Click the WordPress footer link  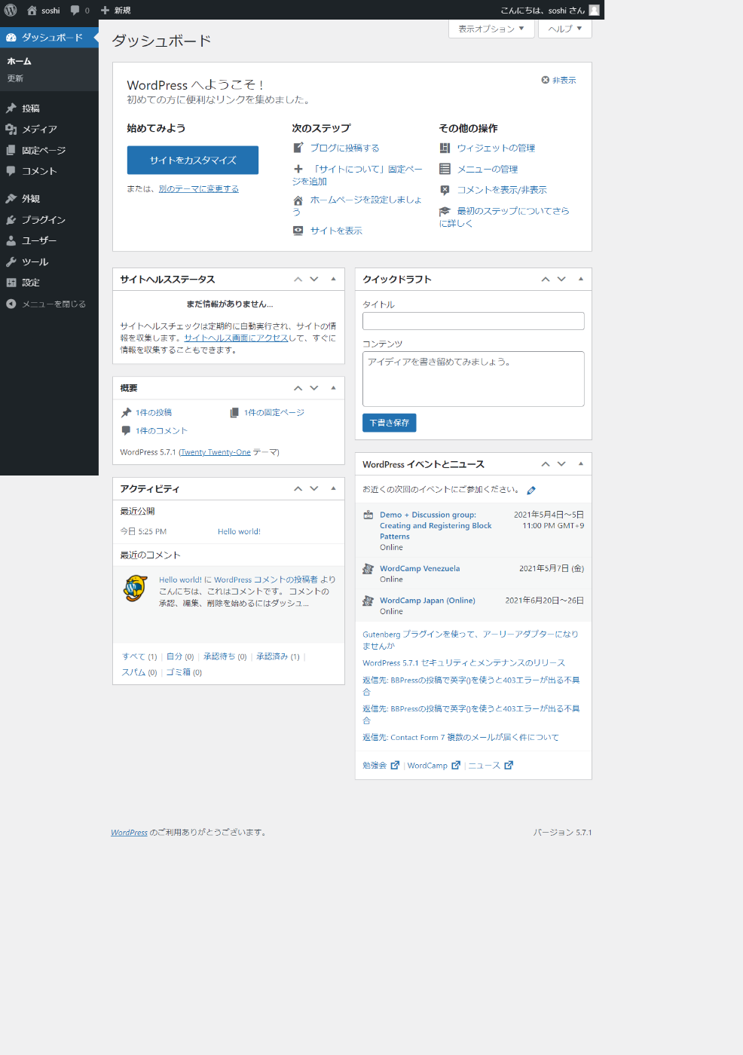(x=129, y=833)
